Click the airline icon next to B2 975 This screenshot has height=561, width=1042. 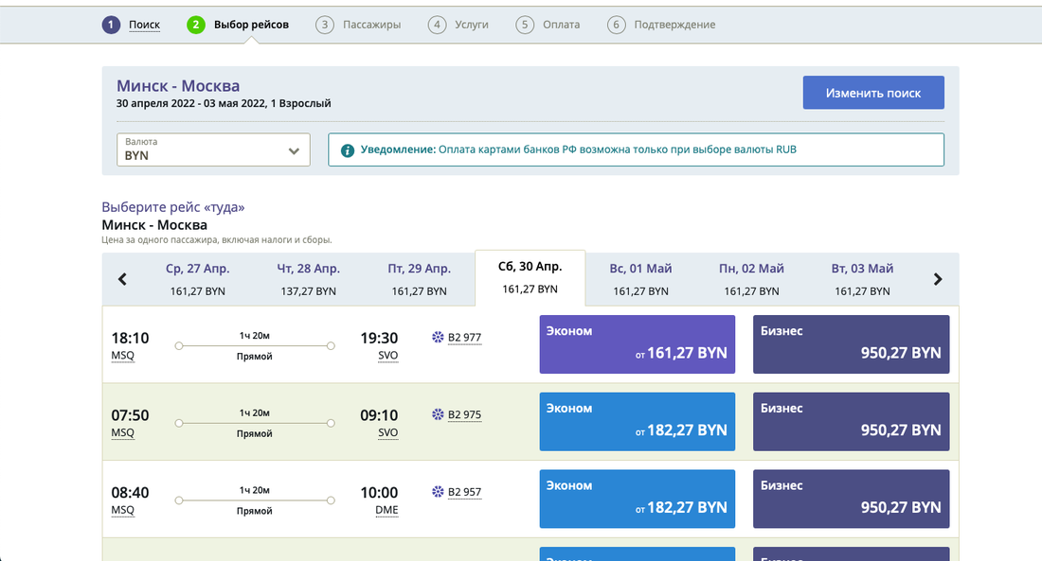(438, 415)
